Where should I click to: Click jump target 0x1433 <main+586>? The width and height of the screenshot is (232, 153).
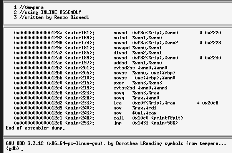click(x=155, y=123)
